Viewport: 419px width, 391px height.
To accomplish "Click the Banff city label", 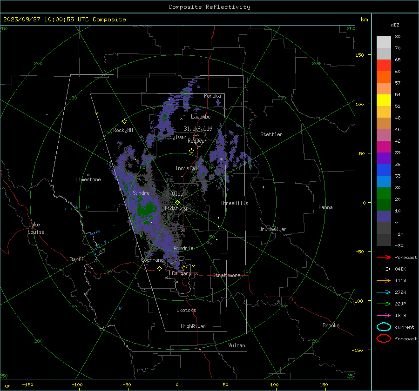I will point(77,259).
